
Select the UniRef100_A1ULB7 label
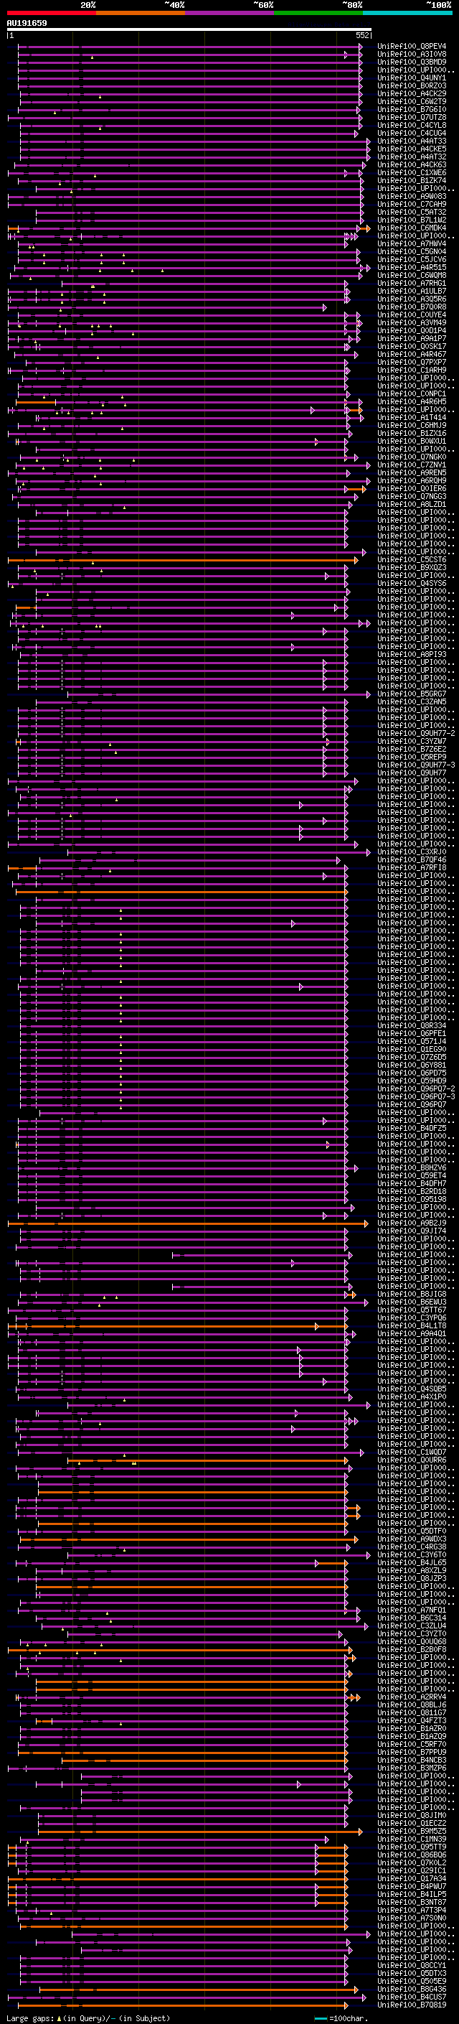click(412, 292)
